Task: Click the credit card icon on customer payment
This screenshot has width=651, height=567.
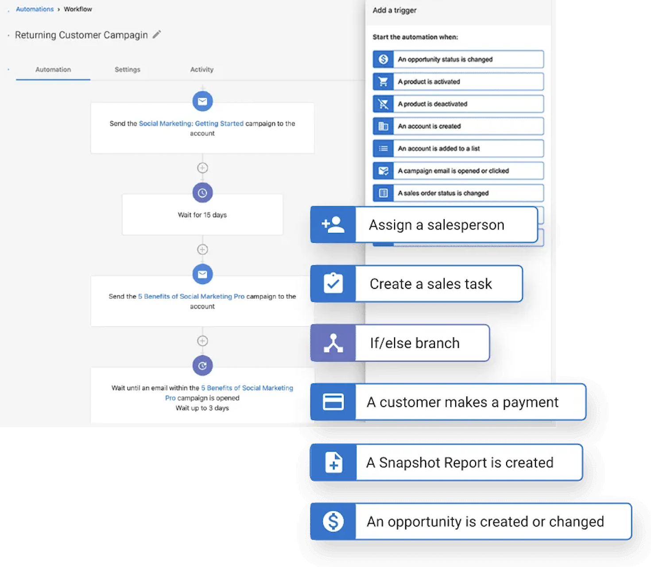Action: [333, 402]
